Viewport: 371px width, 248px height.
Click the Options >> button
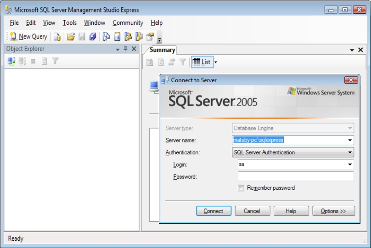[x=334, y=211]
